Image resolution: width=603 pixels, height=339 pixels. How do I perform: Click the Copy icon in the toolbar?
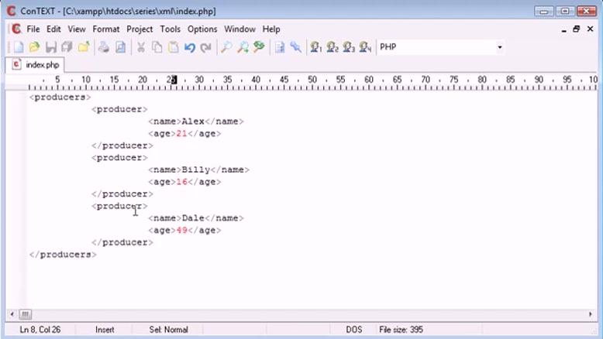[157, 47]
